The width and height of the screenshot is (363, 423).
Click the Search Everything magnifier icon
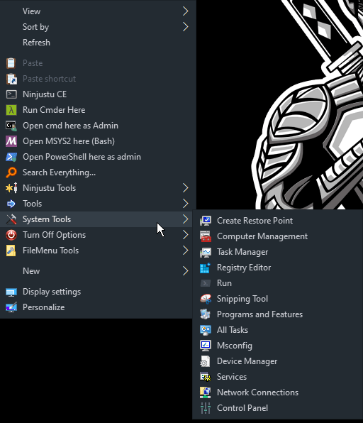point(11,172)
